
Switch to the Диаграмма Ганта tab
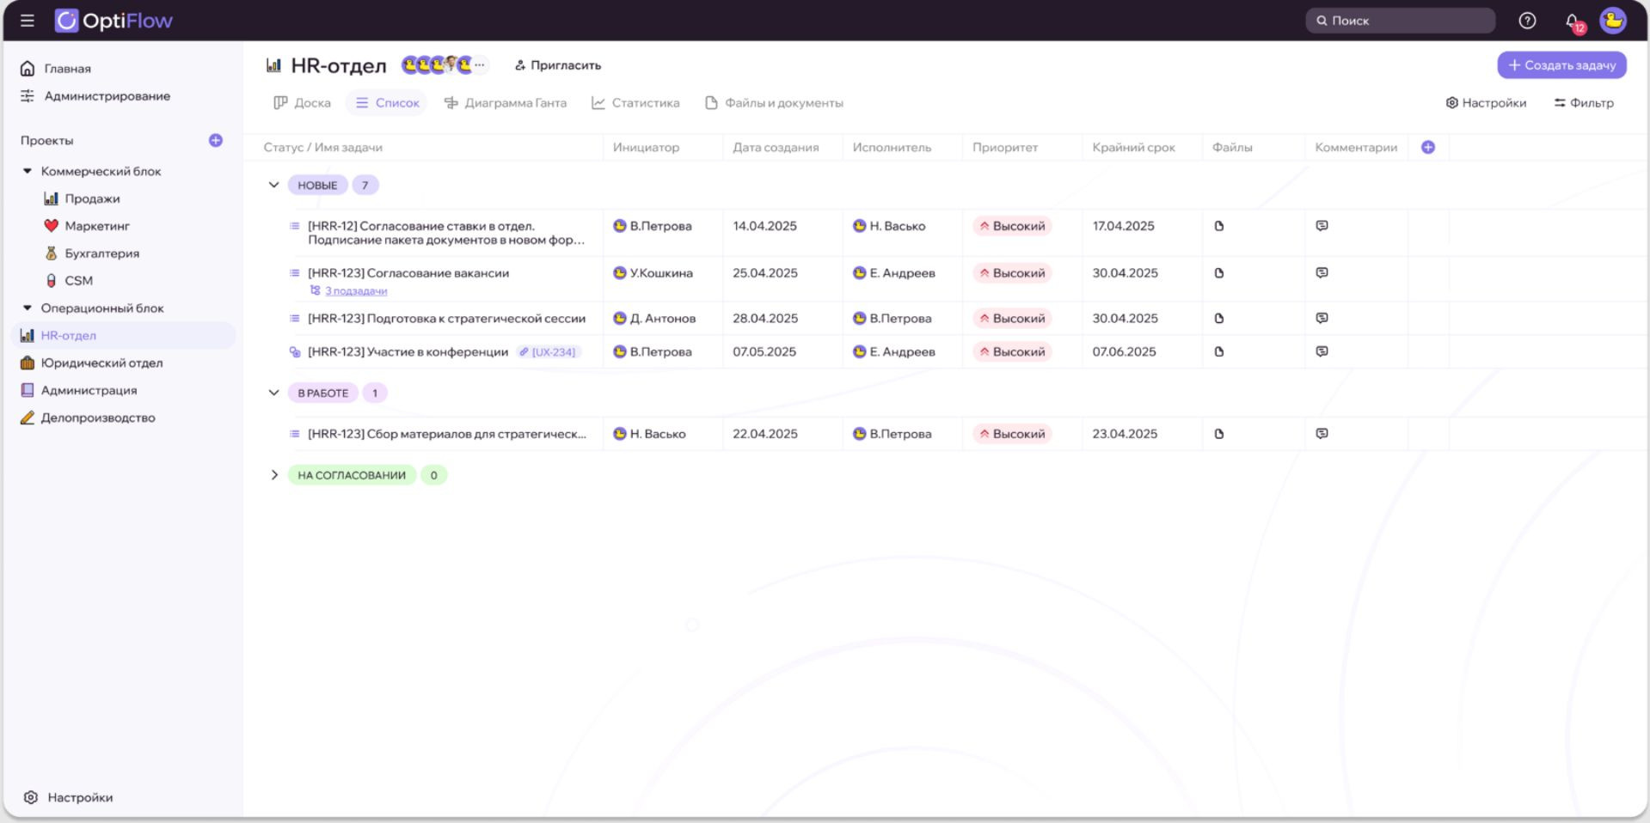506,103
